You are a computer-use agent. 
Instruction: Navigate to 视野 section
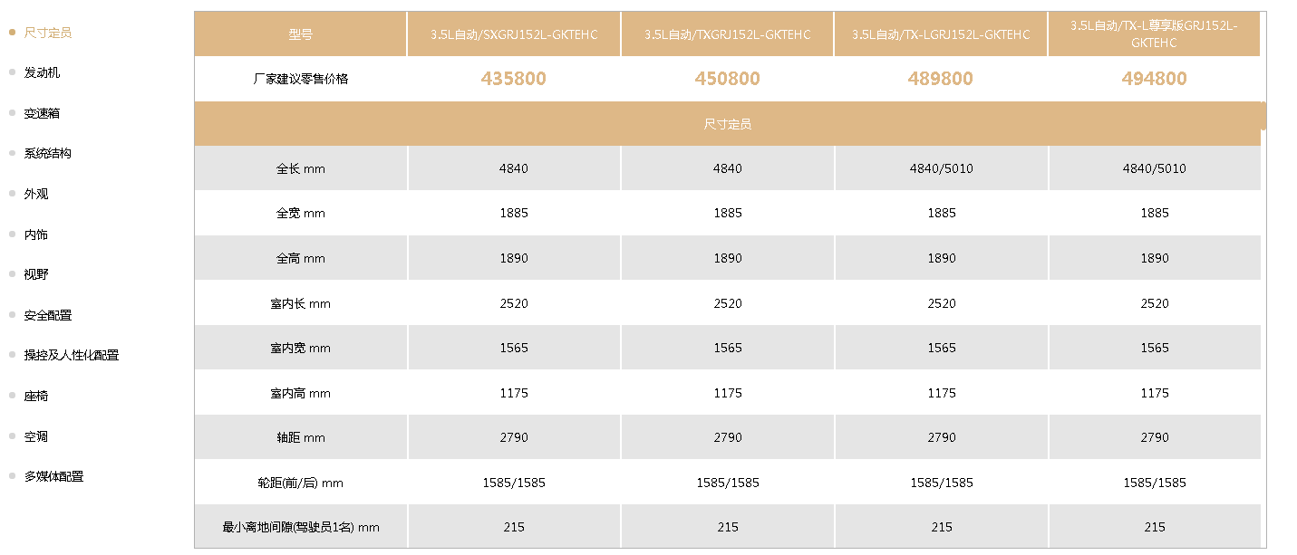(36, 274)
